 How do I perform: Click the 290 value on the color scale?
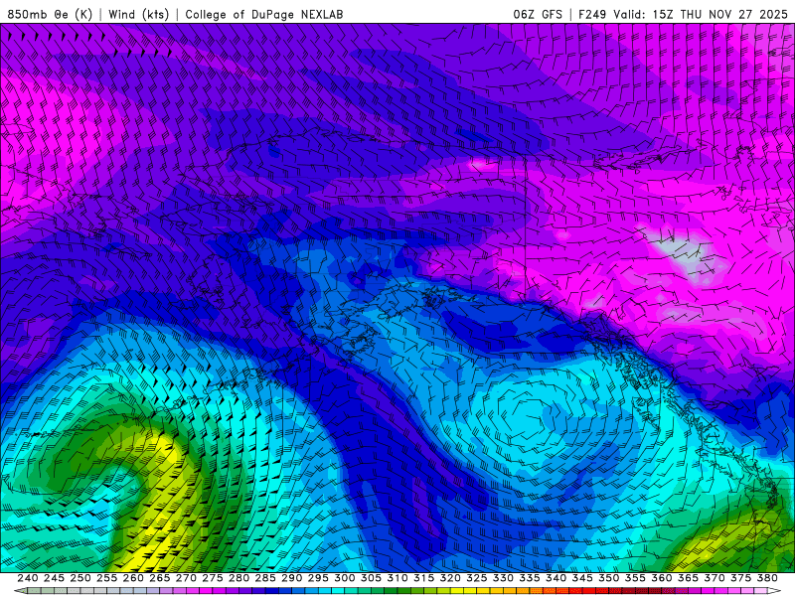tap(291, 578)
